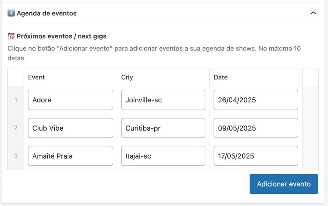Click the 09/05/2025 date field

(x=256, y=128)
